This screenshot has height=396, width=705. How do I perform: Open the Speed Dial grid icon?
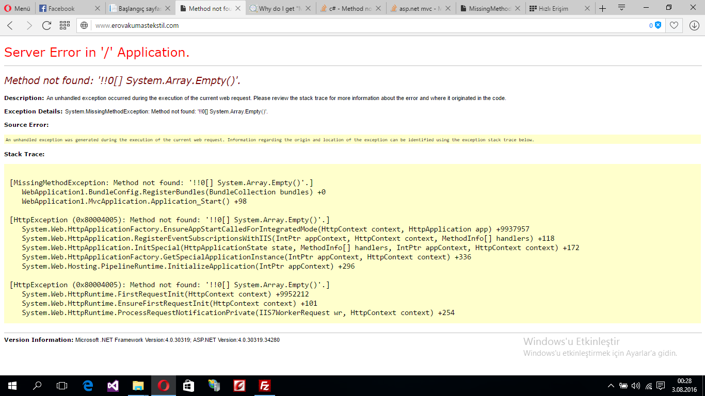click(x=65, y=25)
